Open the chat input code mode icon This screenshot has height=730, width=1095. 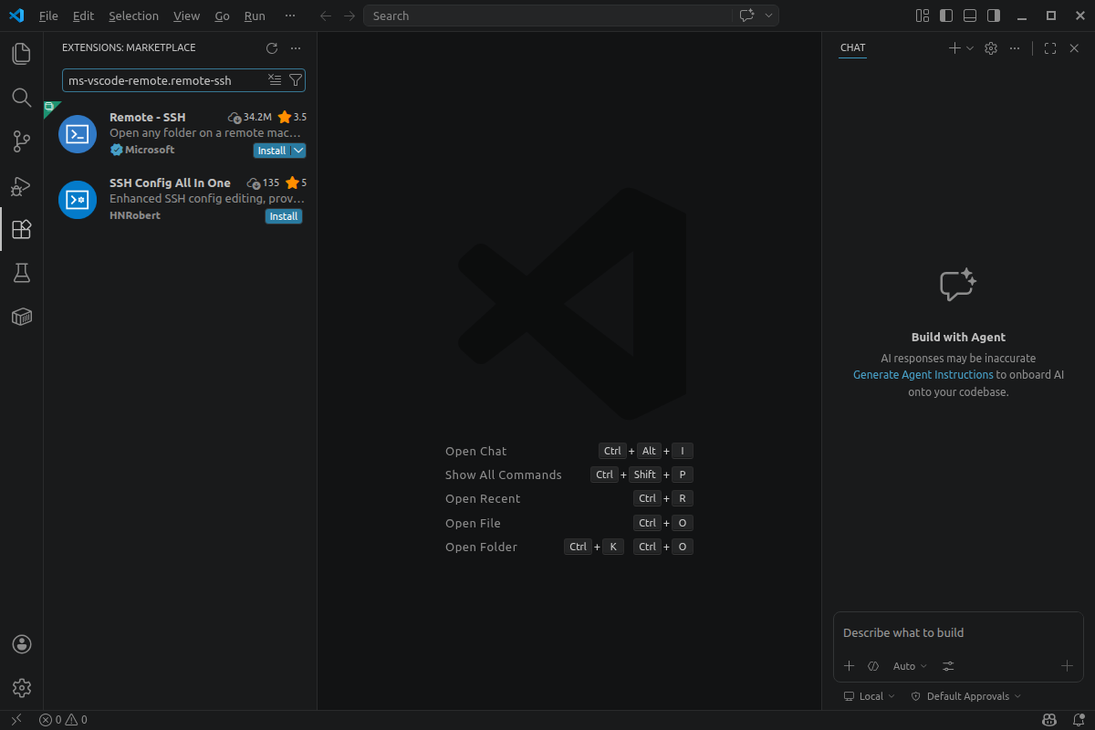pyautogui.click(x=873, y=666)
